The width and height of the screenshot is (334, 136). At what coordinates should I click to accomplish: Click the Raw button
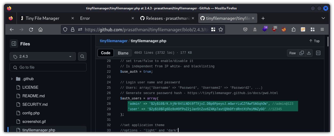[293, 53]
